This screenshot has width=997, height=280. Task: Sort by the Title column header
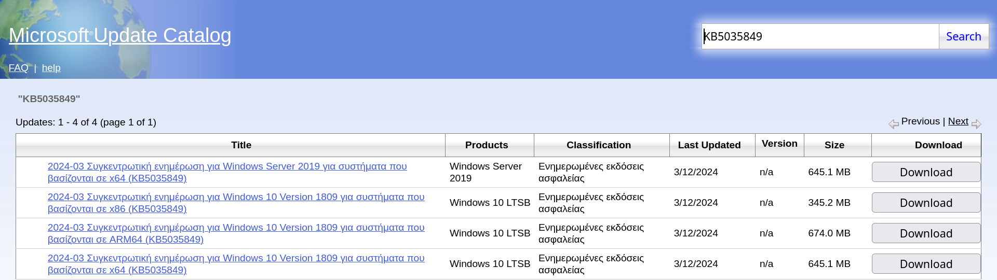click(x=241, y=145)
